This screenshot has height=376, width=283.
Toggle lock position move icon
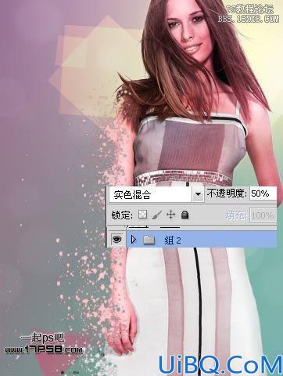pos(170,215)
